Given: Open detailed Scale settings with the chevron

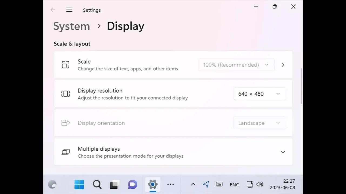Looking at the screenshot, I should [x=283, y=65].
